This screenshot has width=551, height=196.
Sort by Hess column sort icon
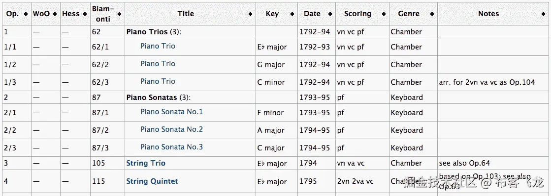click(x=84, y=14)
